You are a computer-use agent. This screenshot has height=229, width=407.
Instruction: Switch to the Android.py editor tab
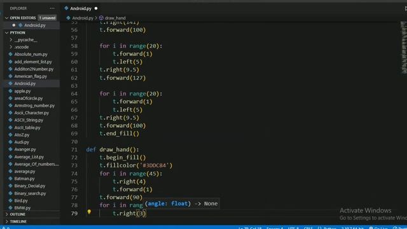point(81,8)
